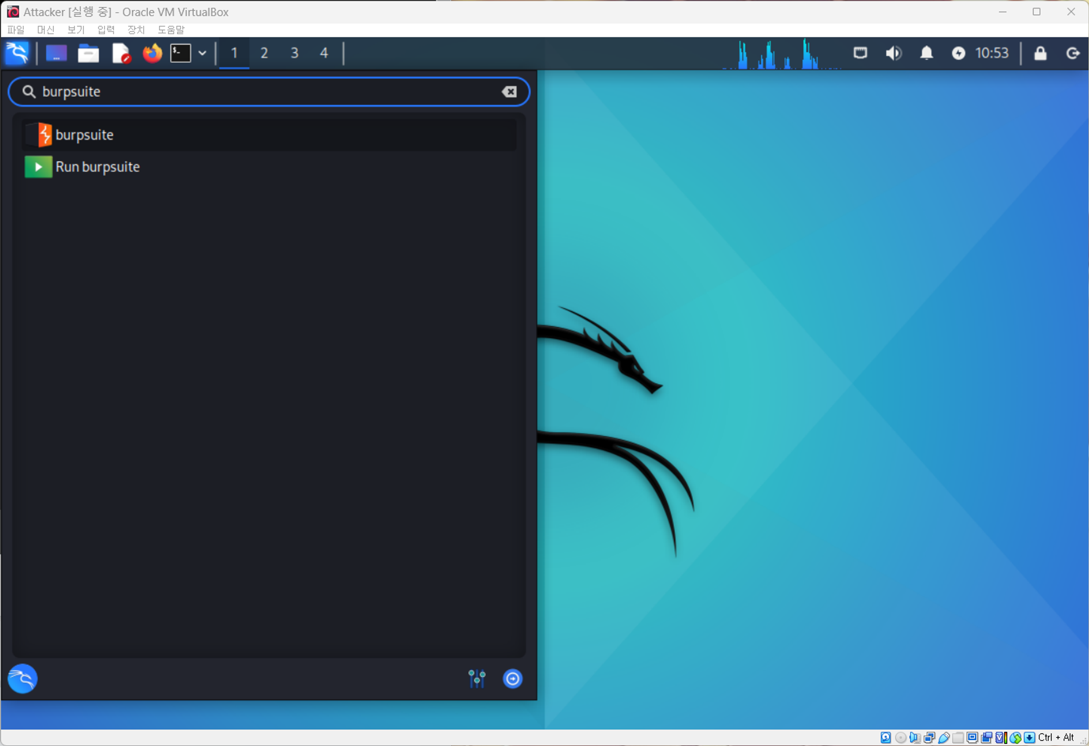Image resolution: width=1089 pixels, height=746 pixels.
Task: Open the terminal emulator icon
Action: 181,53
